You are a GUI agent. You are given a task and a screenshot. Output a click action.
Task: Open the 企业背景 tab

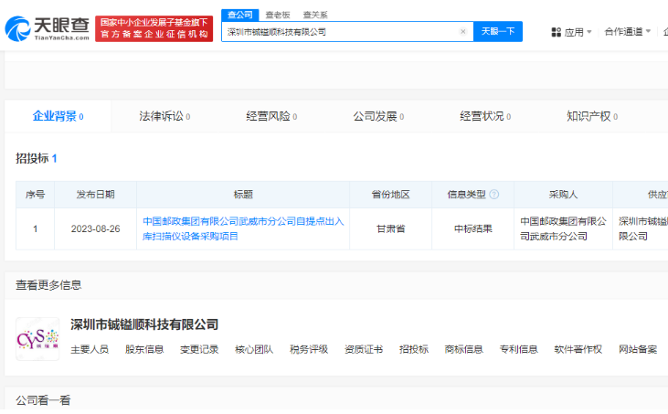tap(58, 116)
